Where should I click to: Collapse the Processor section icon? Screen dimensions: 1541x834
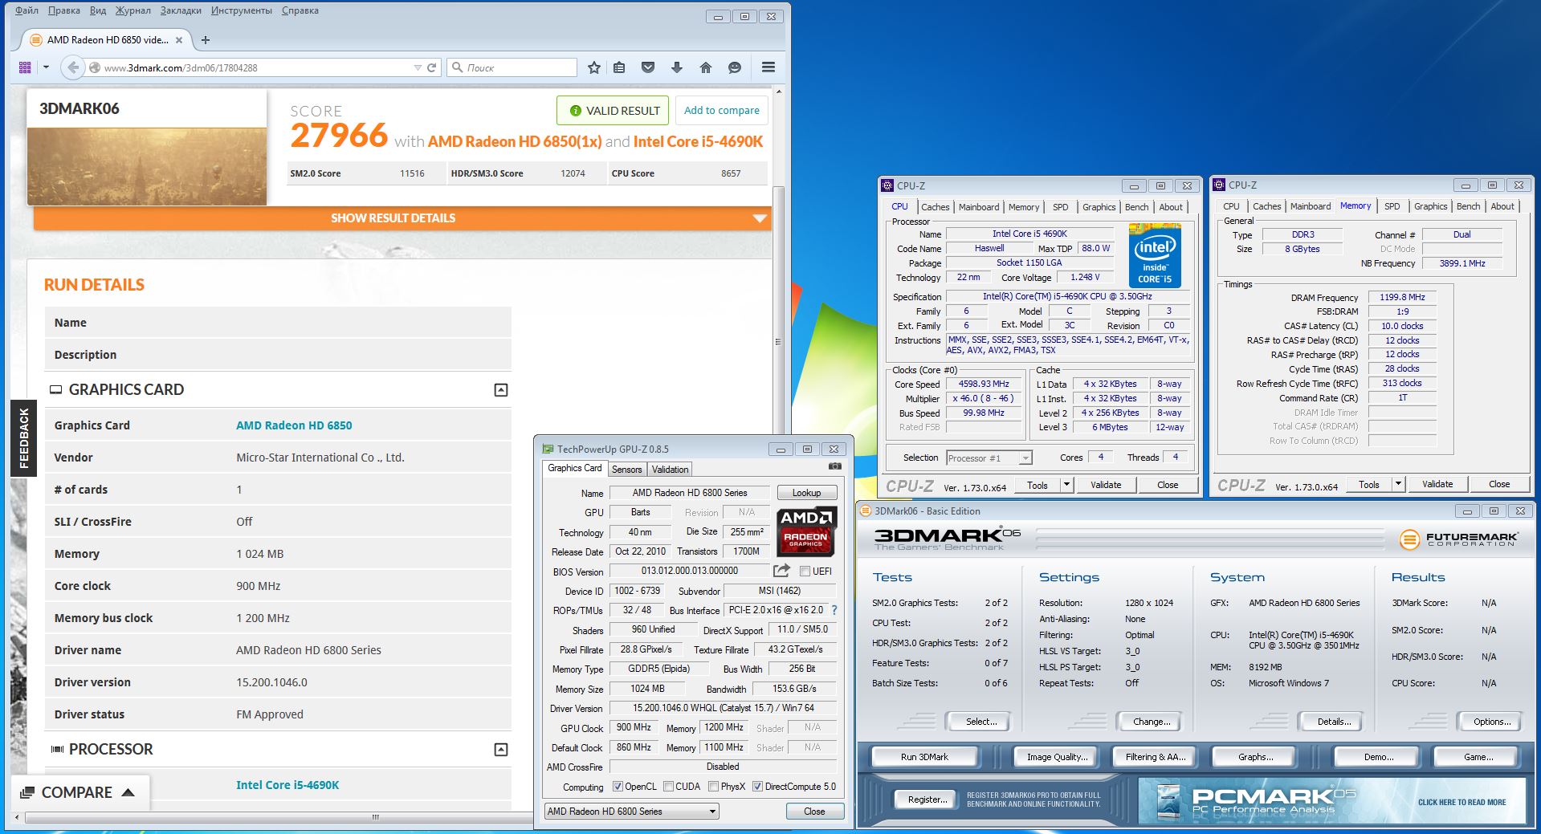pos(501,750)
